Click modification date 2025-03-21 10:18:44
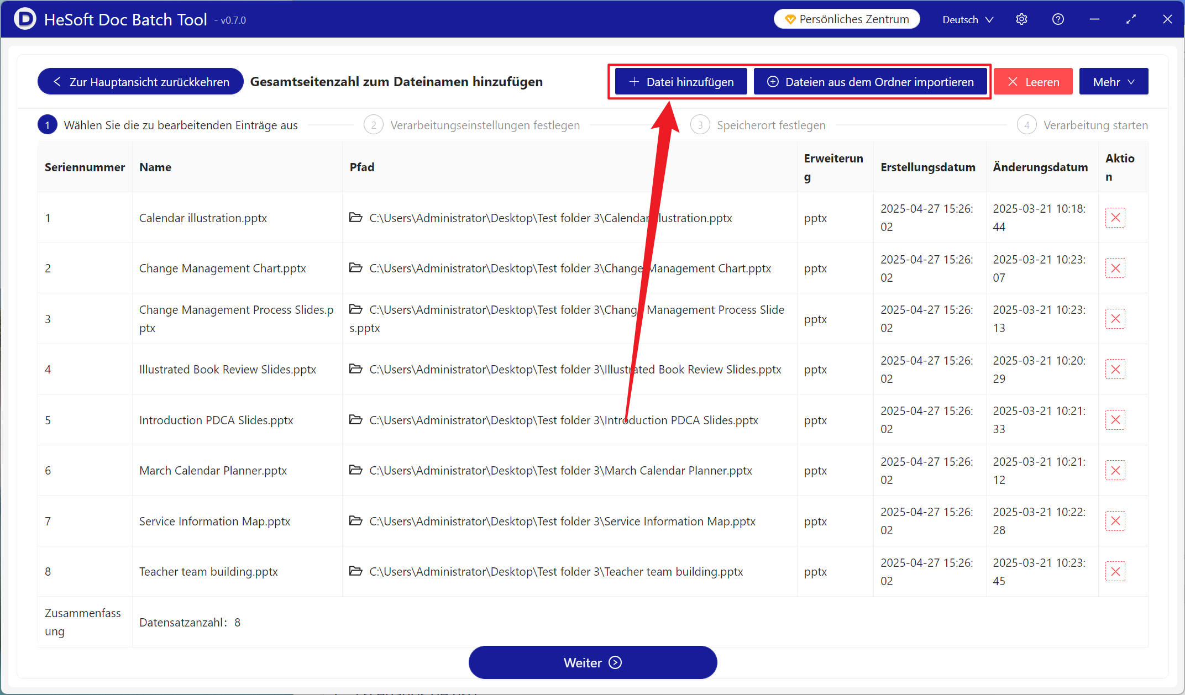The image size is (1185, 695). (1039, 218)
